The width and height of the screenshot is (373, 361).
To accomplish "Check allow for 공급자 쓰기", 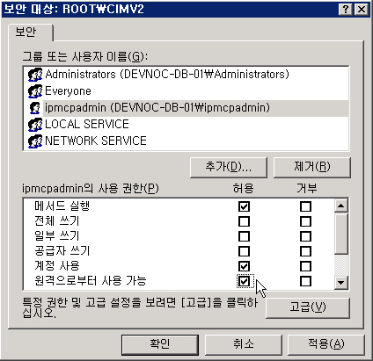I will pyautogui.click(x=244, y=251).
